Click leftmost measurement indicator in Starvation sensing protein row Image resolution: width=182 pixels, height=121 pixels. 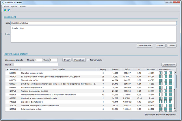(x=161, y=73)
